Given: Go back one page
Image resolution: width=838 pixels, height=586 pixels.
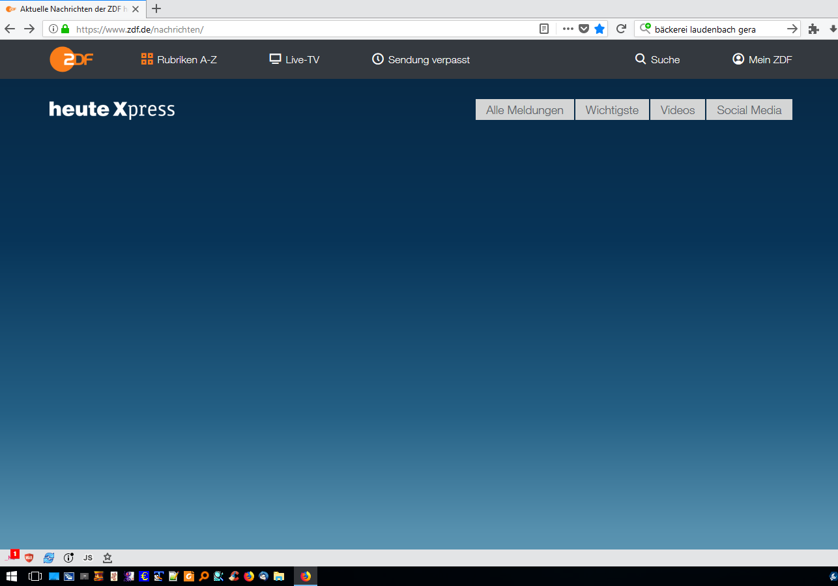Looking at the screenshot, I should tap(10, 29).
